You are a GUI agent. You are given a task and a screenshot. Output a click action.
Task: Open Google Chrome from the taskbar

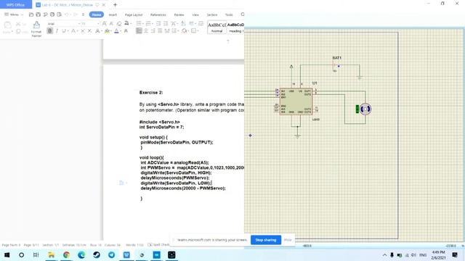coord(66,254)
